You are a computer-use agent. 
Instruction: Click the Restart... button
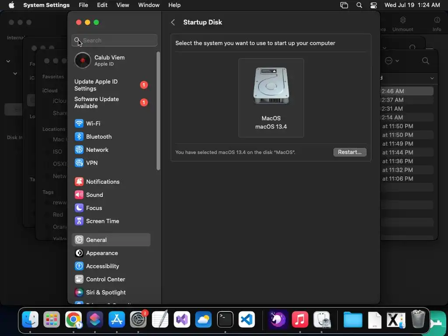(350, 152)
